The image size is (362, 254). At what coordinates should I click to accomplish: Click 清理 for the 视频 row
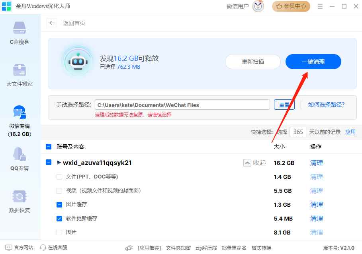(x=316, y=191)
